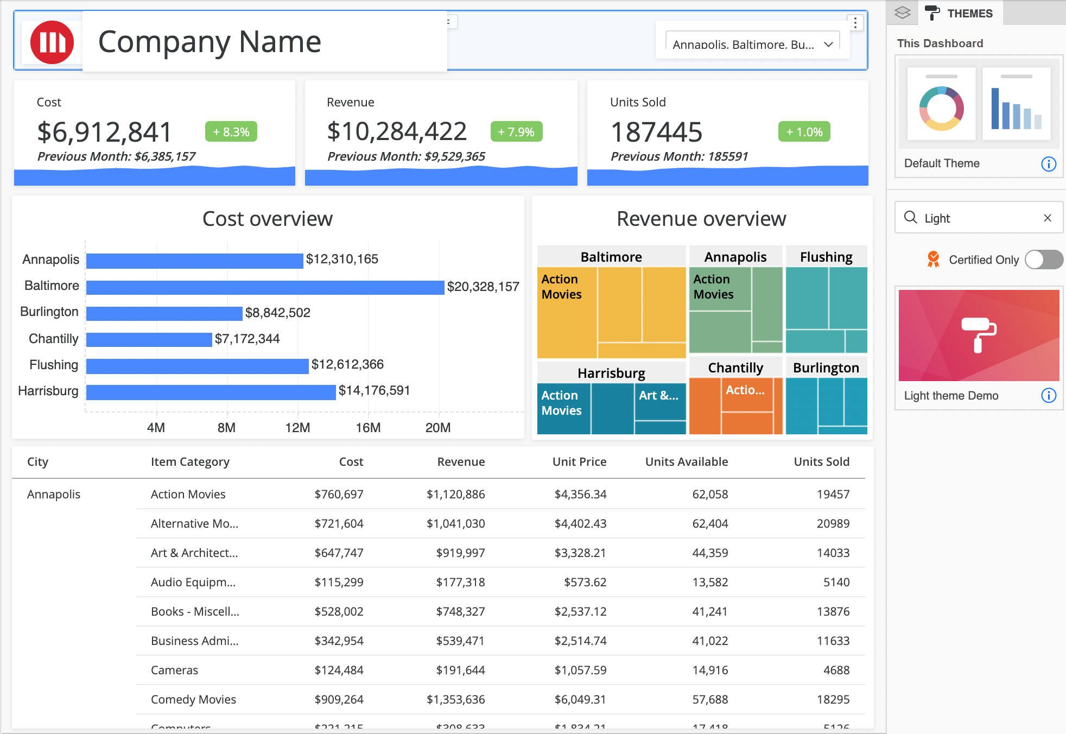Toggle the Certified Only switch
Image resolution: width=1066 pixels, height=734 pixels.
point(1043,260)
